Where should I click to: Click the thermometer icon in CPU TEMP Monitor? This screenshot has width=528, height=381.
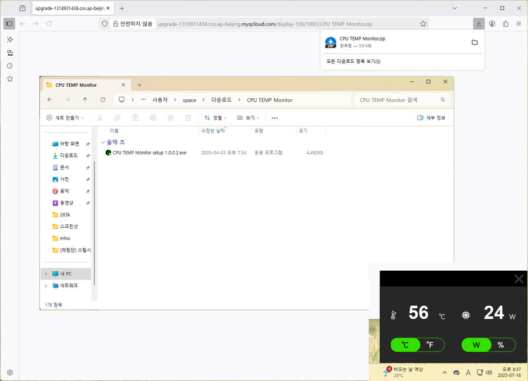394,313
